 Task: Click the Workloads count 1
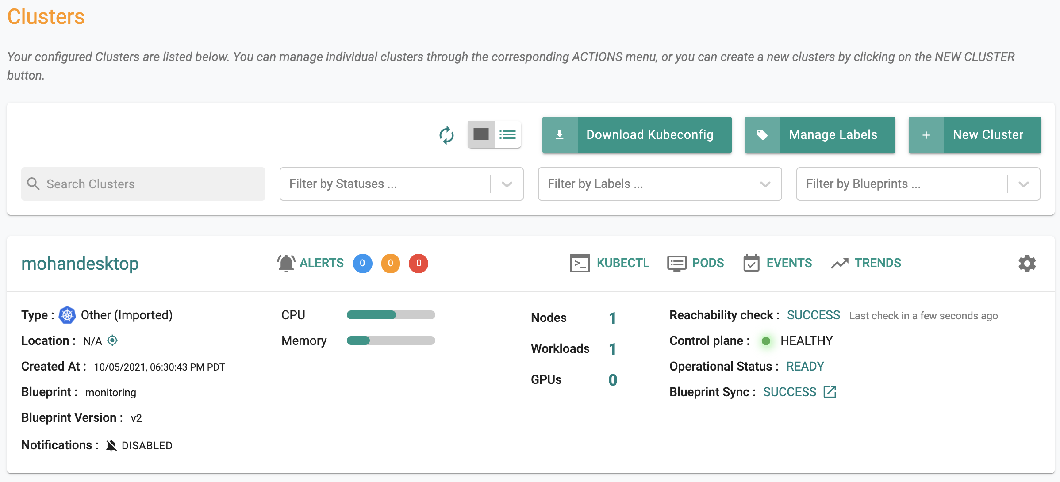click(x=612, y=349)
